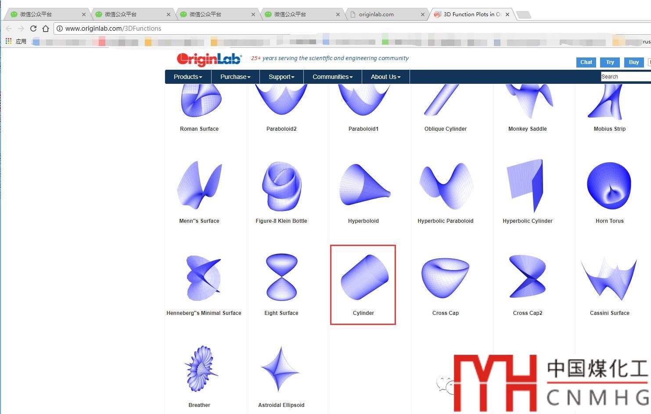This screenshot has width=651, height=414.
Task: Click the Chat button
Action: (x=586, y=62)
